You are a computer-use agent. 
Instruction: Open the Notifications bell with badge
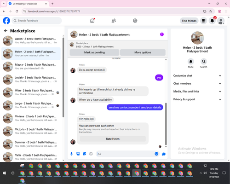(x=212, y=21)
